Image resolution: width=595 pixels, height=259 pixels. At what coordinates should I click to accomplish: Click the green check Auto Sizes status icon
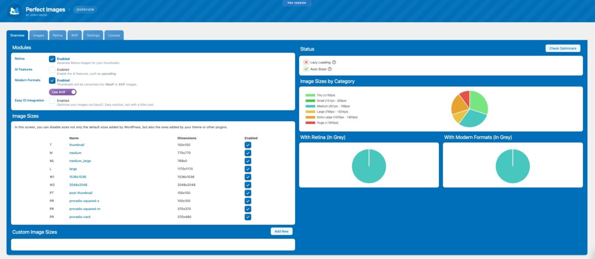click(306, 69)
